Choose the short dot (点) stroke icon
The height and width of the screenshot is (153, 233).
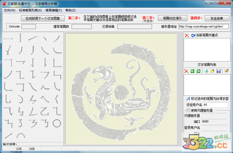[x=45, y=38]
